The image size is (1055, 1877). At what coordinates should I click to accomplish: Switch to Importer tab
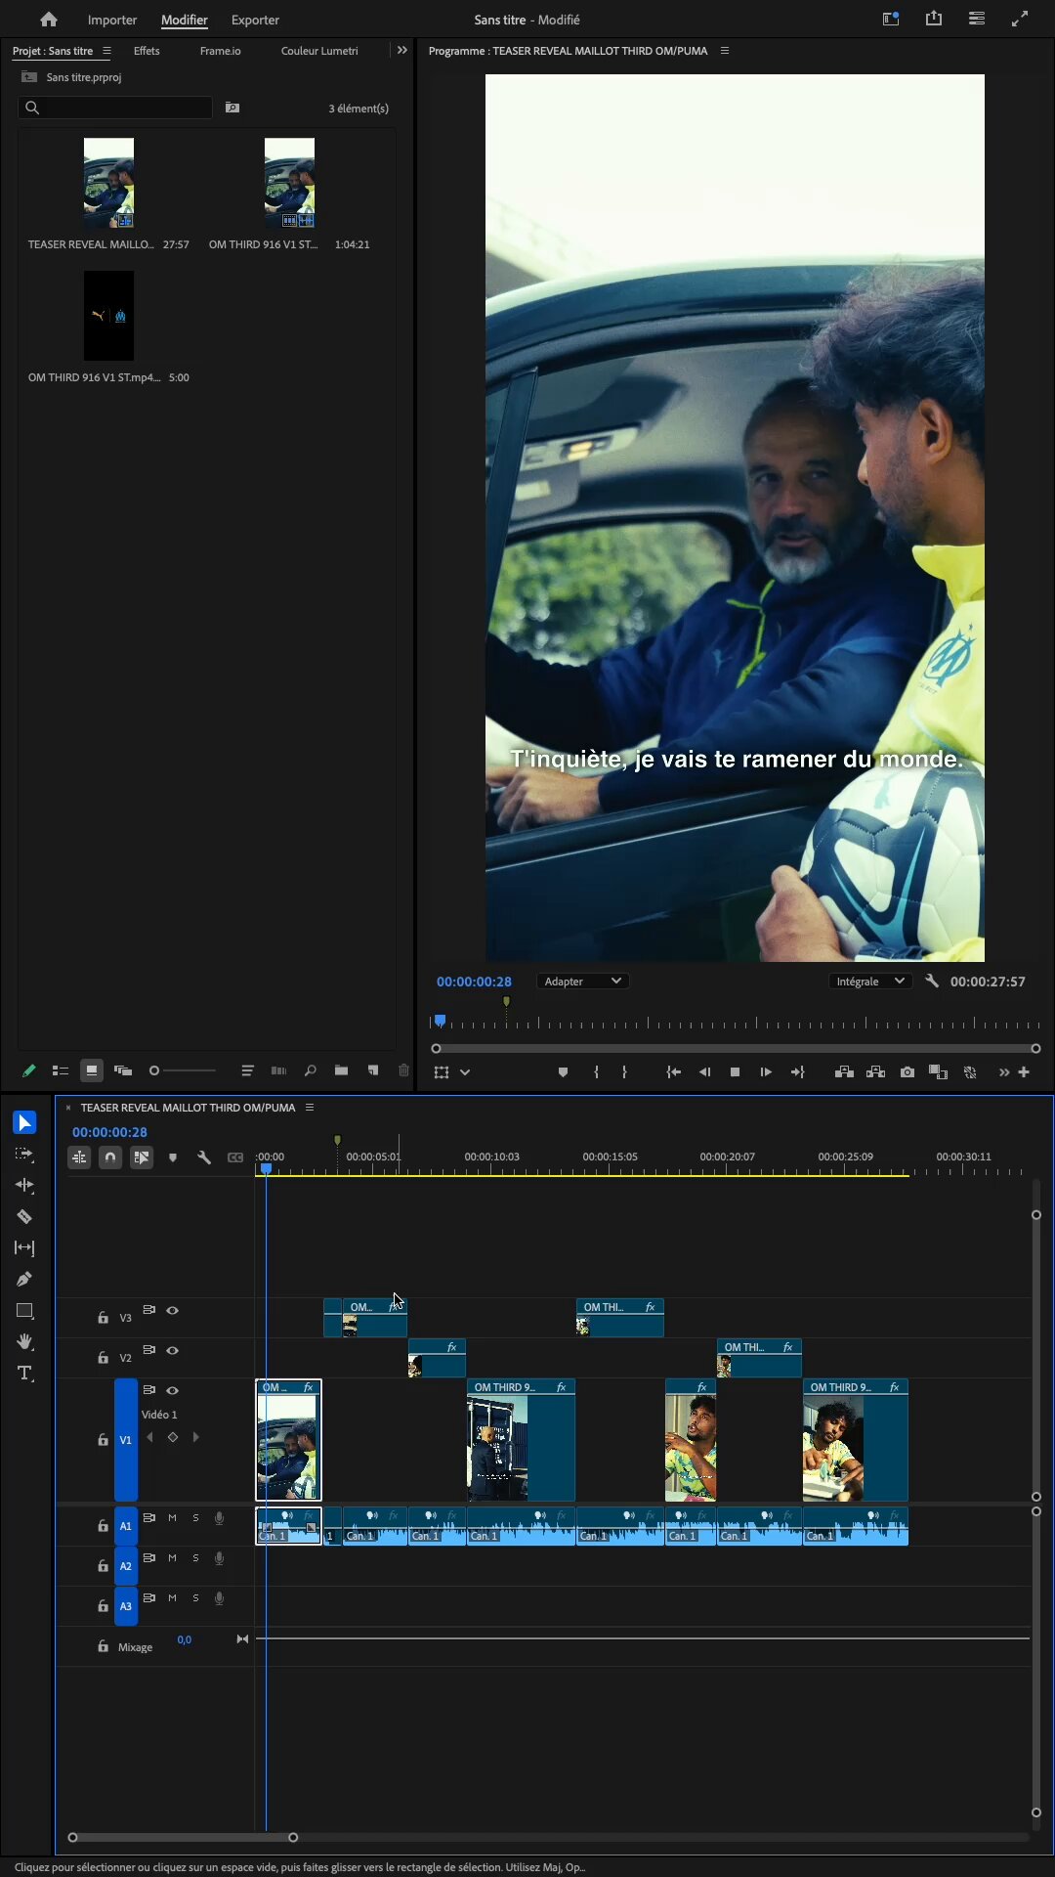click(112, 20)
